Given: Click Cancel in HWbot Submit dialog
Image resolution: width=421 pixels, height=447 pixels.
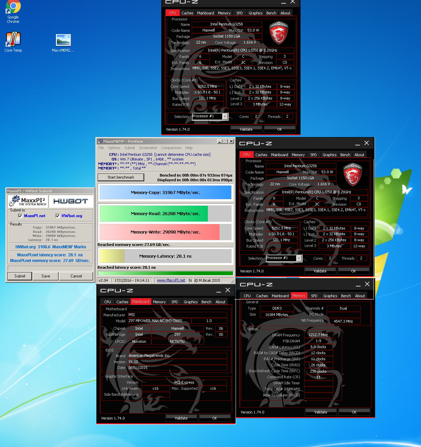Looking at the screenshot, I should (76, 276).
